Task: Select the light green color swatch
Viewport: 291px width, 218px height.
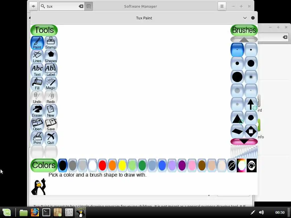Action: coord(132,165)
